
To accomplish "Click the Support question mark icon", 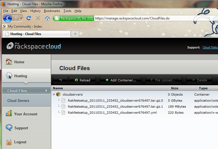I will coord(9,128).
